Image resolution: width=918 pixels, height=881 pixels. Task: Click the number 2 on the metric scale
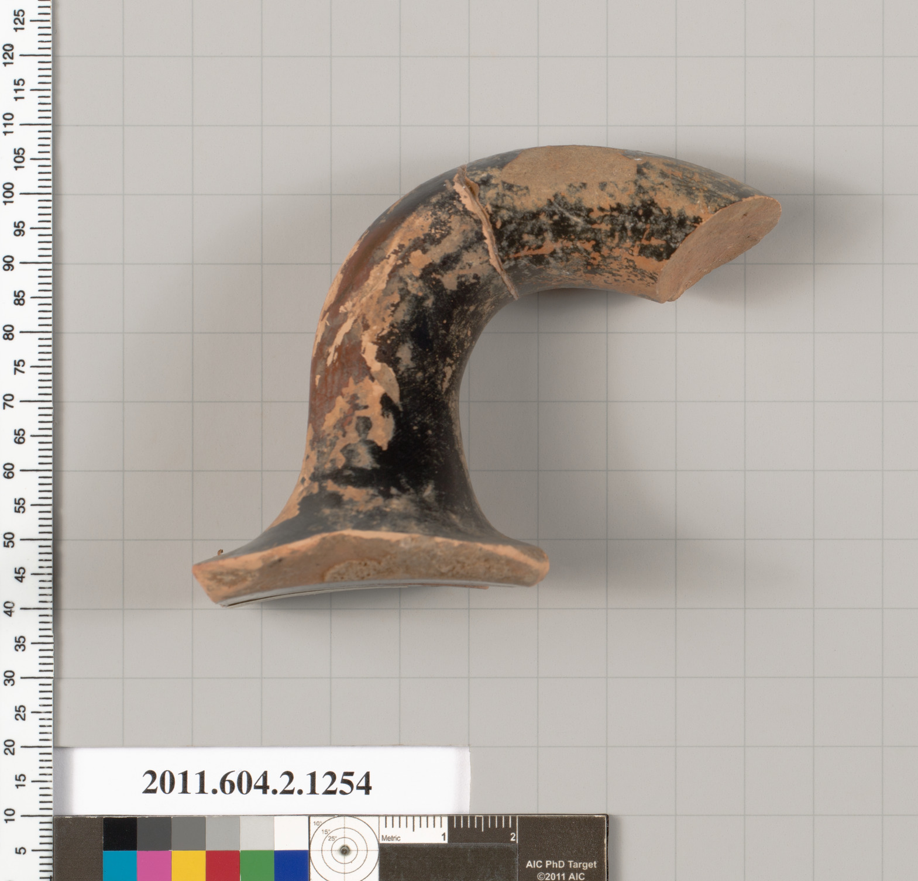click(x=513, y=837)
